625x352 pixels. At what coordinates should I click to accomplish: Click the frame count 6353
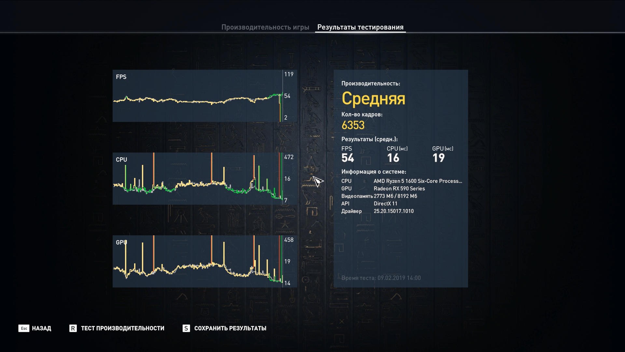(x=353, y=125)
